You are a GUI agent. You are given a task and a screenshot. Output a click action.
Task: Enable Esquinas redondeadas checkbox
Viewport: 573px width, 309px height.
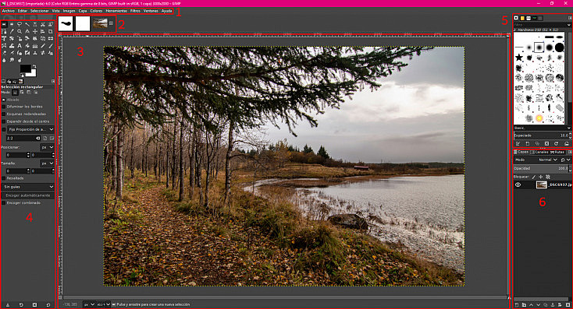(4, 114)
